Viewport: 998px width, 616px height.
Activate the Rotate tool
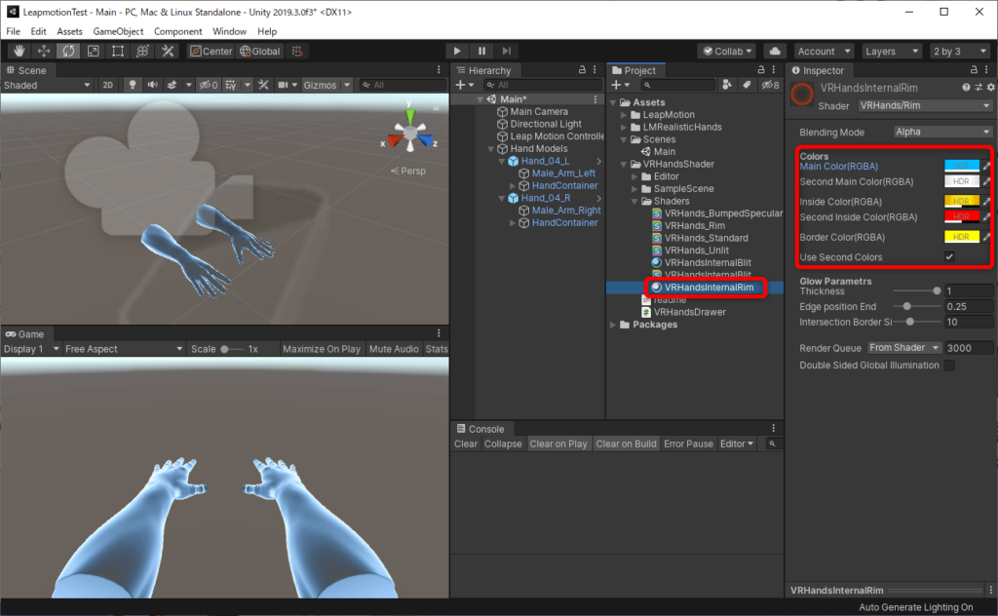tap(69, 51)
